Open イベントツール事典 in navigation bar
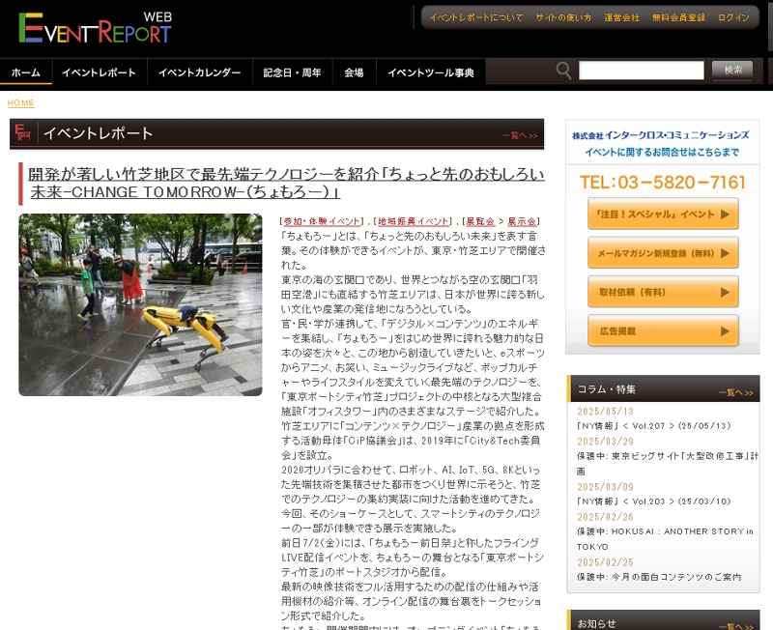This screenshot has height=630, width=773. point(430,73)
